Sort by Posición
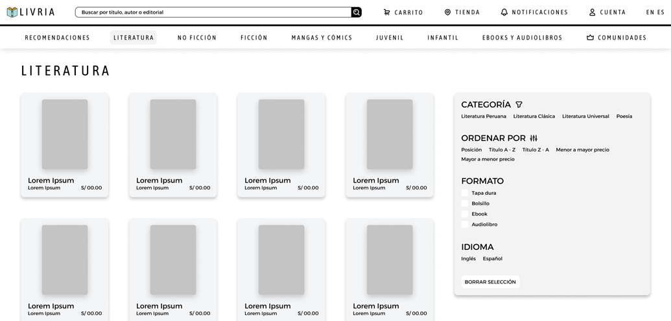 pos(471,149)
